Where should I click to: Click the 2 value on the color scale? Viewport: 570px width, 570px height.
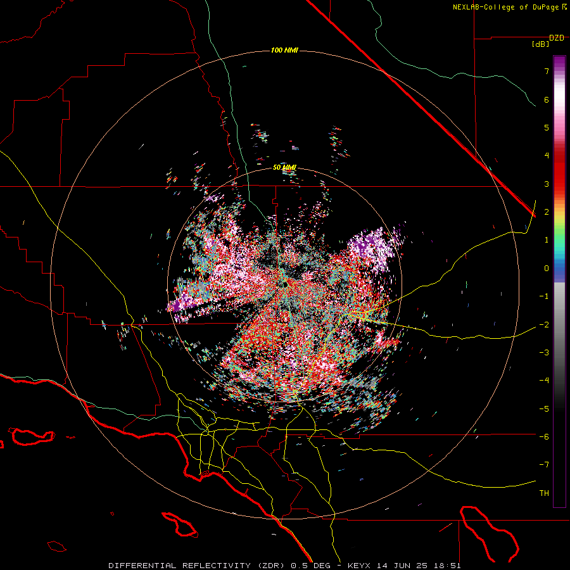tap(547, 212)
